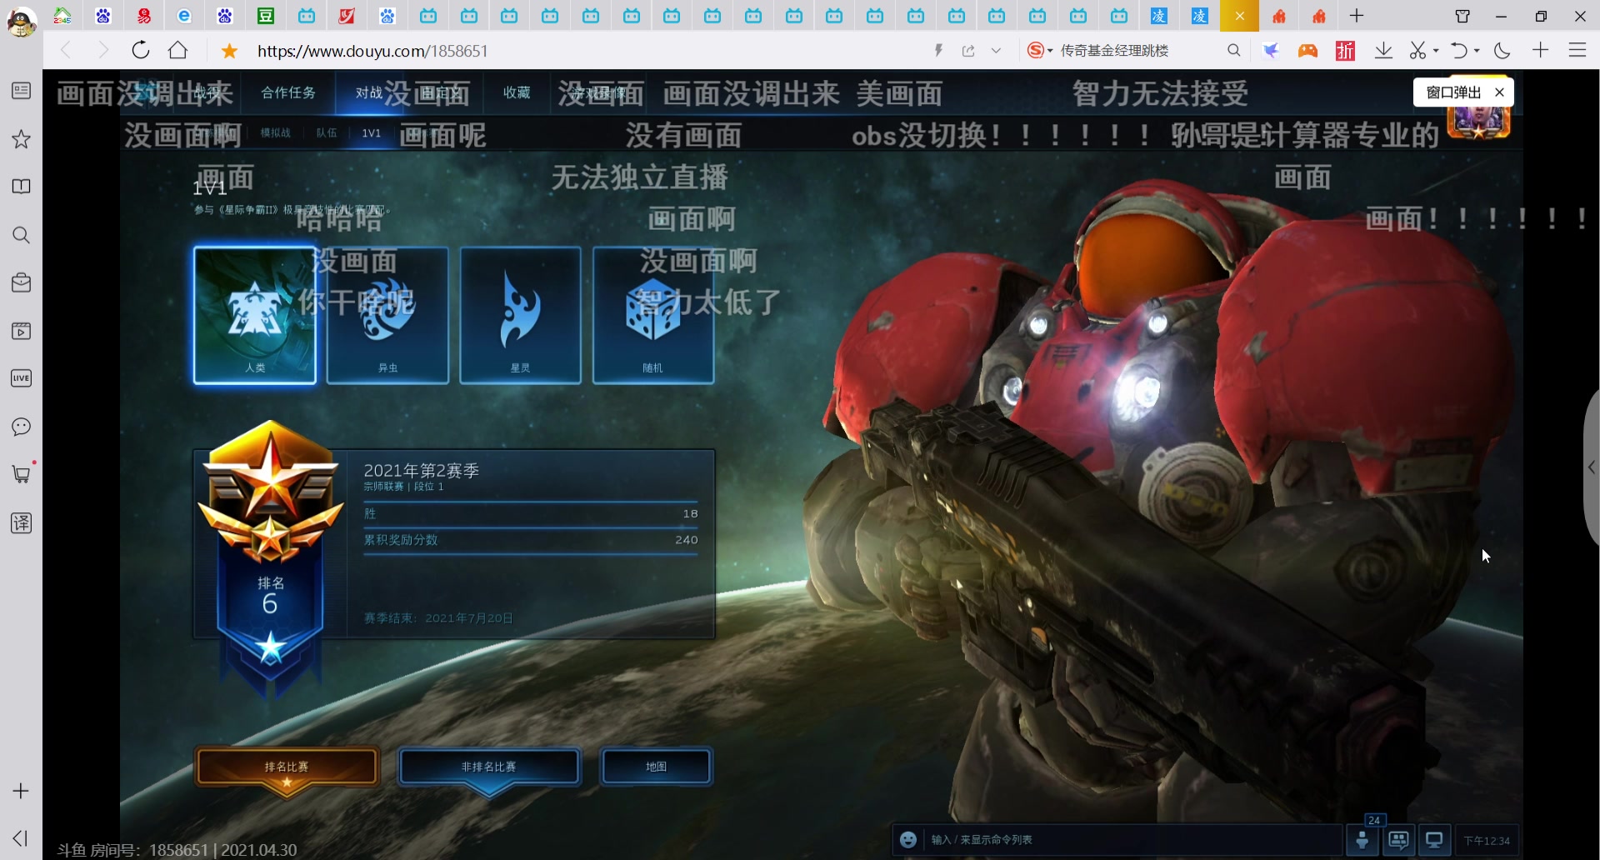Close the 窗口弹出 popup
Image resolution: width=1600 pixels, height=860 pixels.
tap(1499, 92)
